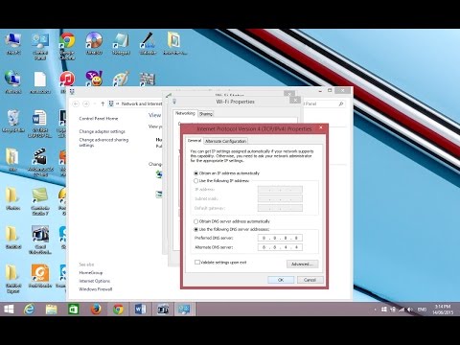Image resolution: width=460 pixels, height=345 pixels.
Task: Click the Advanced... button
Action: 302,264
